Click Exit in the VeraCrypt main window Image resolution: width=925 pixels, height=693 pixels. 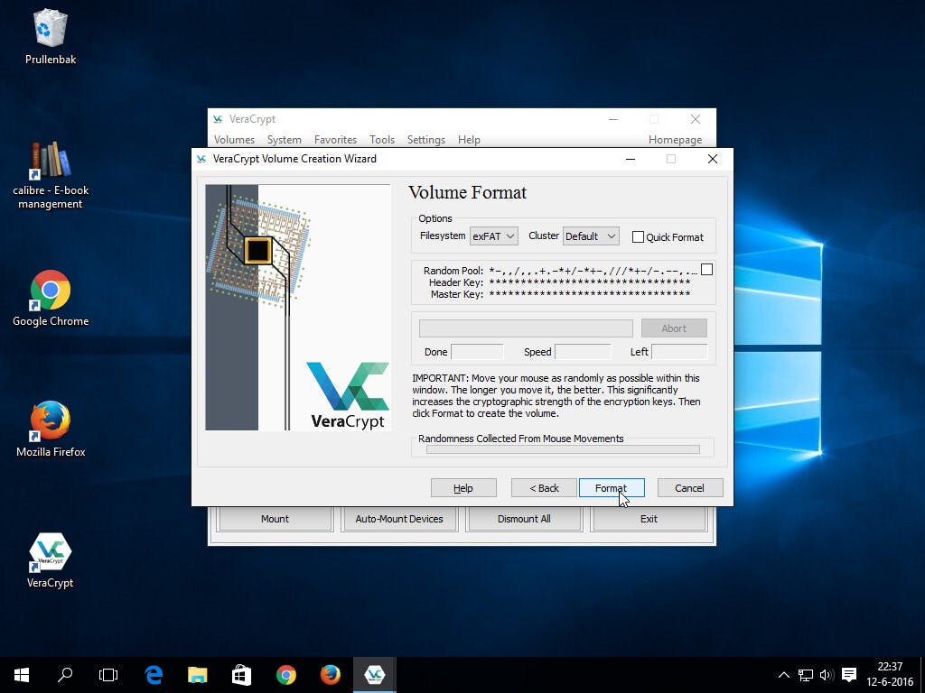click(x=649, y=519)
